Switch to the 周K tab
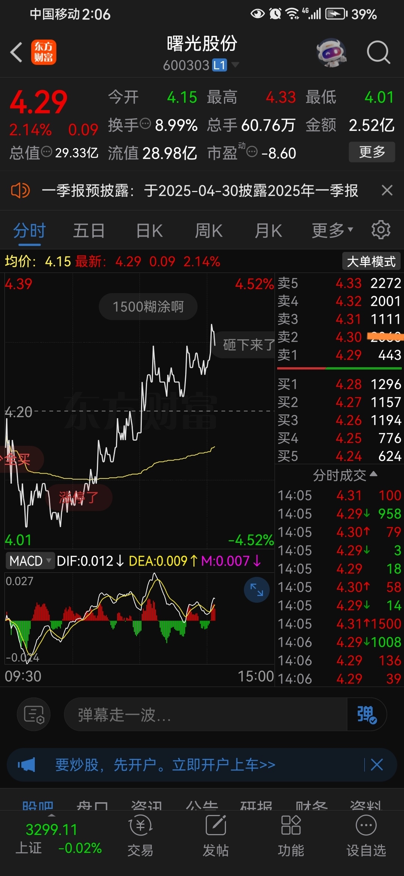 click(209, 231)
